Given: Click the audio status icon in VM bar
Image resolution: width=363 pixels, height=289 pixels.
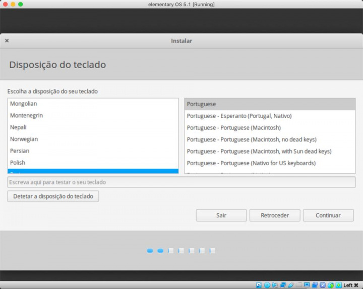Looking at the screenshot, I should 275,285.
